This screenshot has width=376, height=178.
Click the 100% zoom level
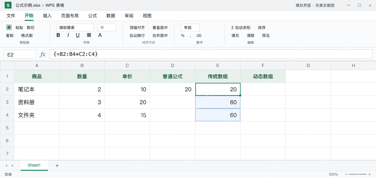click(333, 174)
